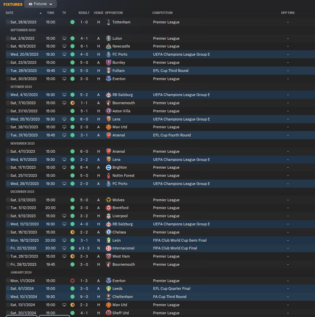Click the Wolves club badge
Image resolution: width=315 pixels, height=317 pixels.
(108, 200)
